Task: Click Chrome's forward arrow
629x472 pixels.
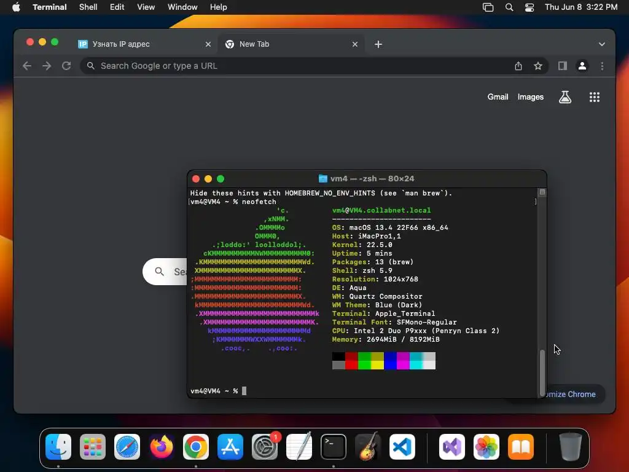Action: point(47,66)
